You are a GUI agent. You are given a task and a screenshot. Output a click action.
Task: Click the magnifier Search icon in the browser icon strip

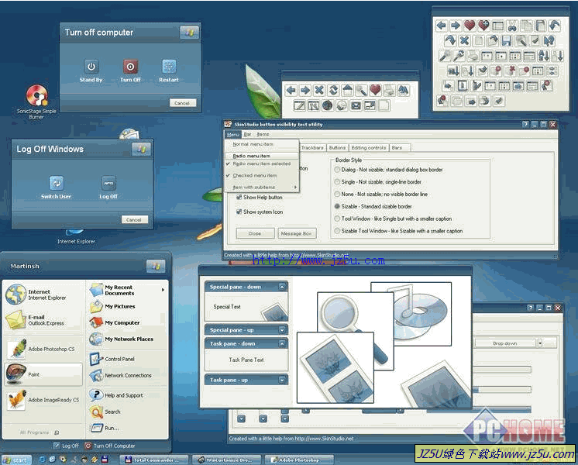coord(361,91)
